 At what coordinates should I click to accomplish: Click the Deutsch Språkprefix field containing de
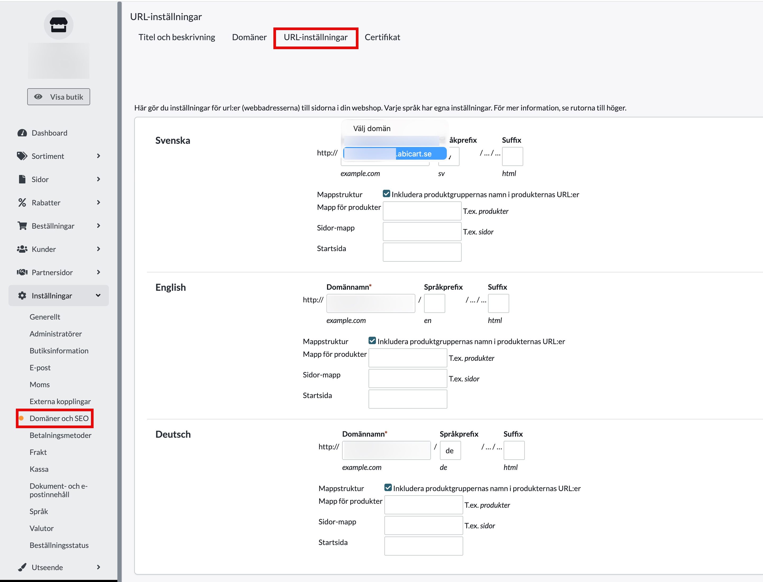pos(450,450)
